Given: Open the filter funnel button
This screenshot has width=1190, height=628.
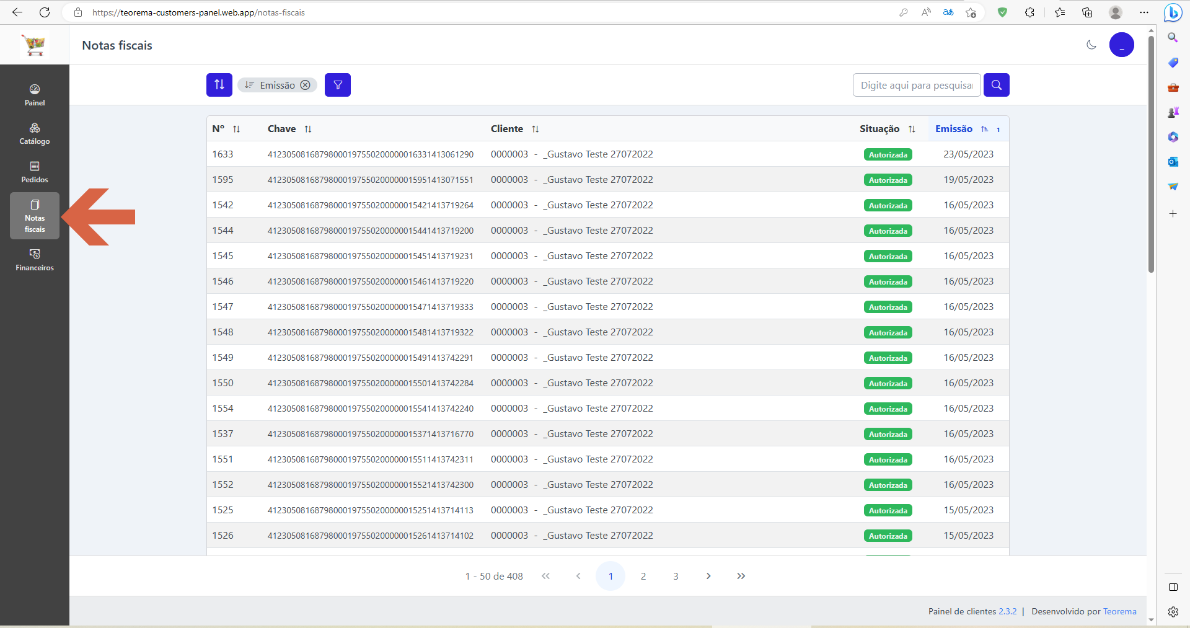Looking at the screenshot, I should pos(338,85).
